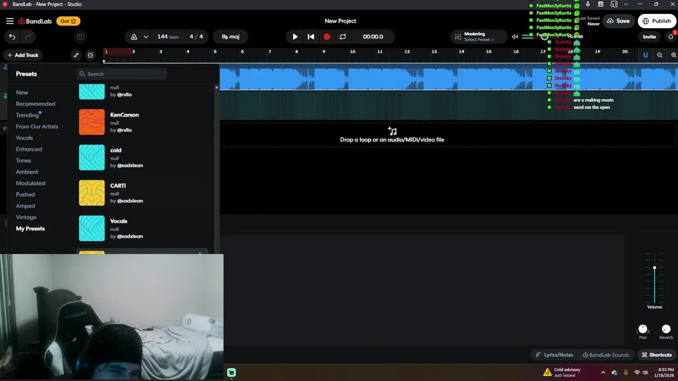The image size is (678, 381).
Task: Open Lyrics/Notes panel
Action: [x=554, y=355]
